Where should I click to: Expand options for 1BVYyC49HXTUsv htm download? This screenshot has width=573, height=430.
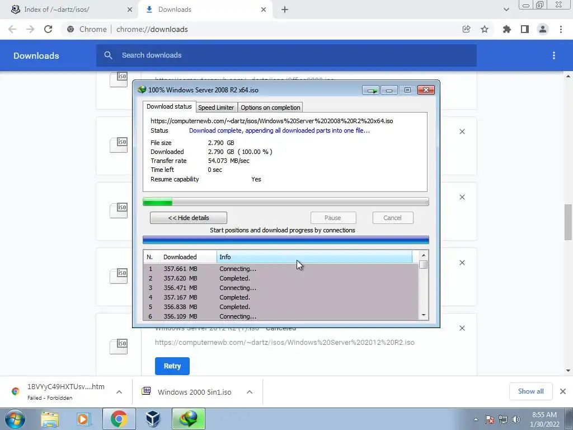pos(119,392)
